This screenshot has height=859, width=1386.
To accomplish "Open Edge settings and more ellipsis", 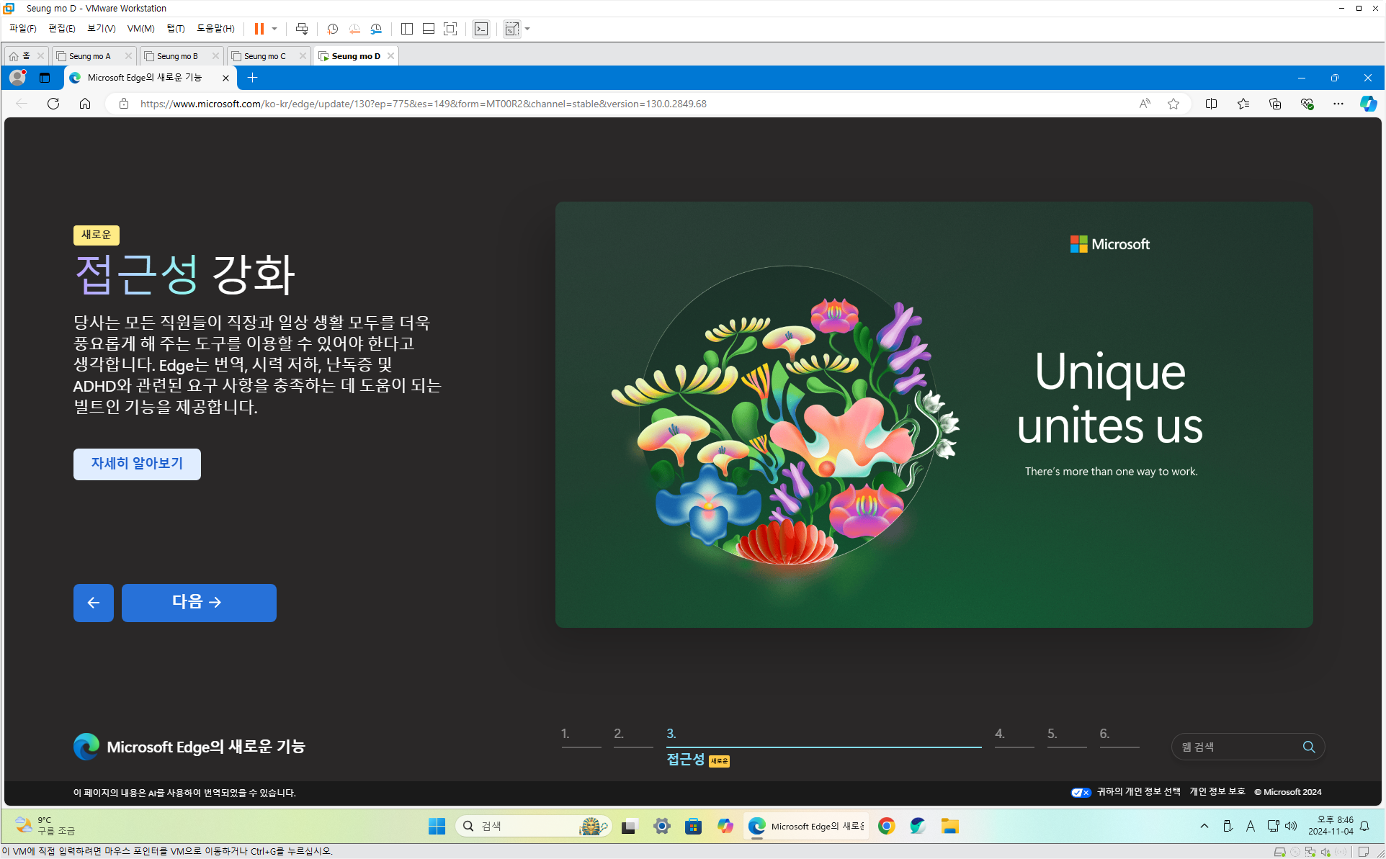I will tap(1338, 104).
